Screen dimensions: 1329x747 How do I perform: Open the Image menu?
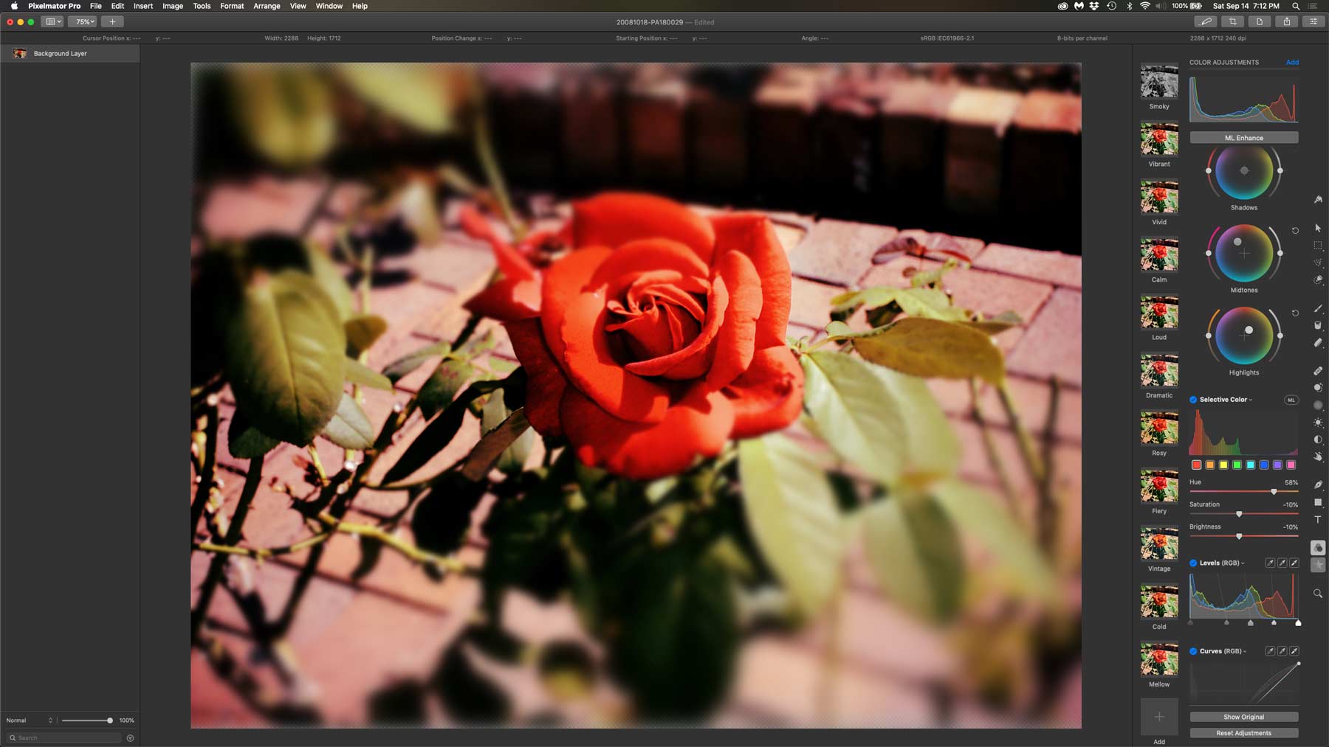[x=173, y=6]
